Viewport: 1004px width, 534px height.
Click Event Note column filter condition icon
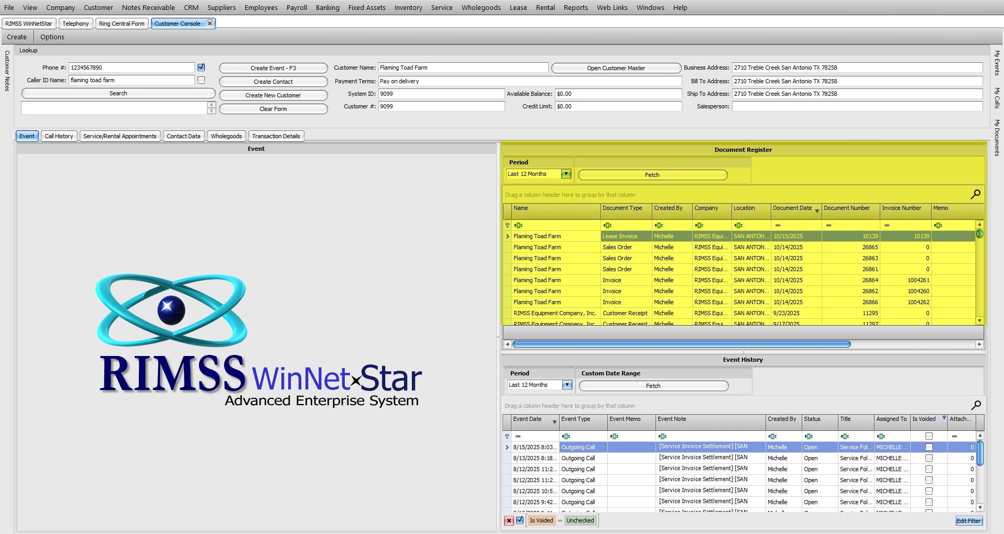pos(662,436)
